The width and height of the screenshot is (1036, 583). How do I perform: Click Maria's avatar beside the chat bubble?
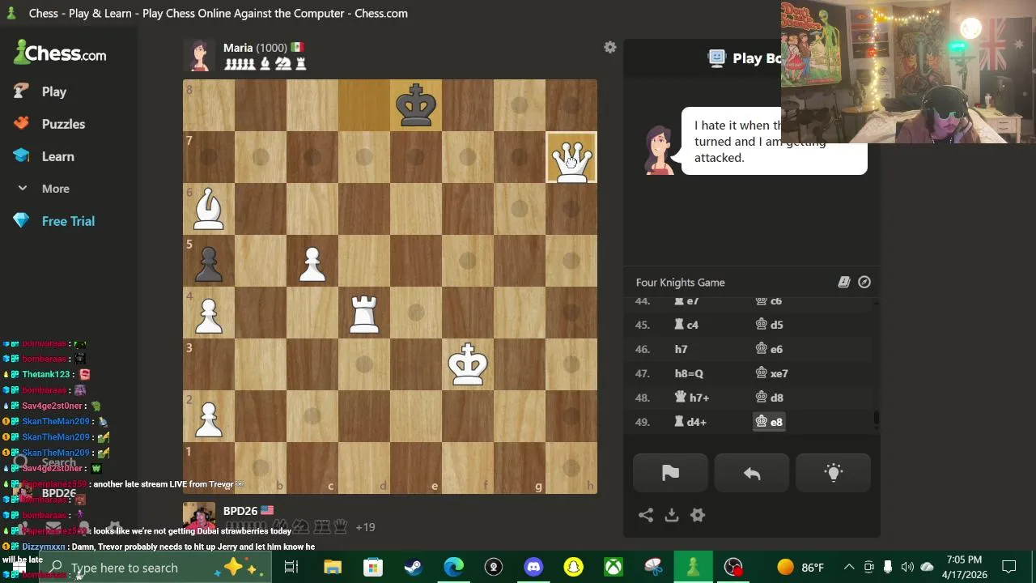point(659,149)
